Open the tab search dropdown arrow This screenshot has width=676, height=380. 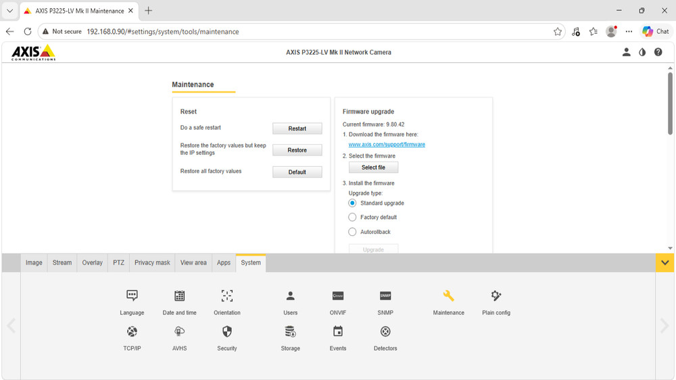tap(9, 11)
